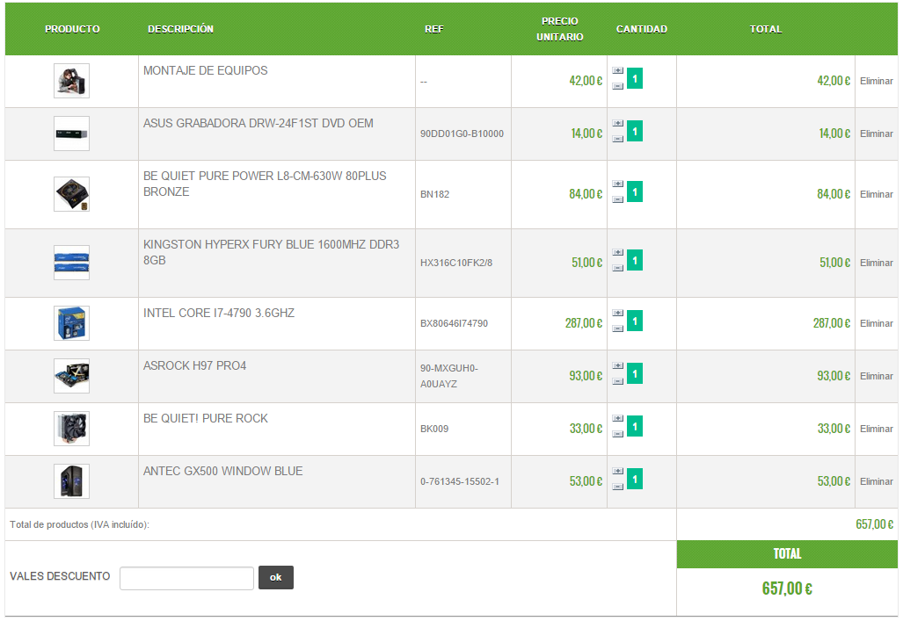Open the ASROCK H97 PRO4 motherboard thumbnail

pos(71,376)
